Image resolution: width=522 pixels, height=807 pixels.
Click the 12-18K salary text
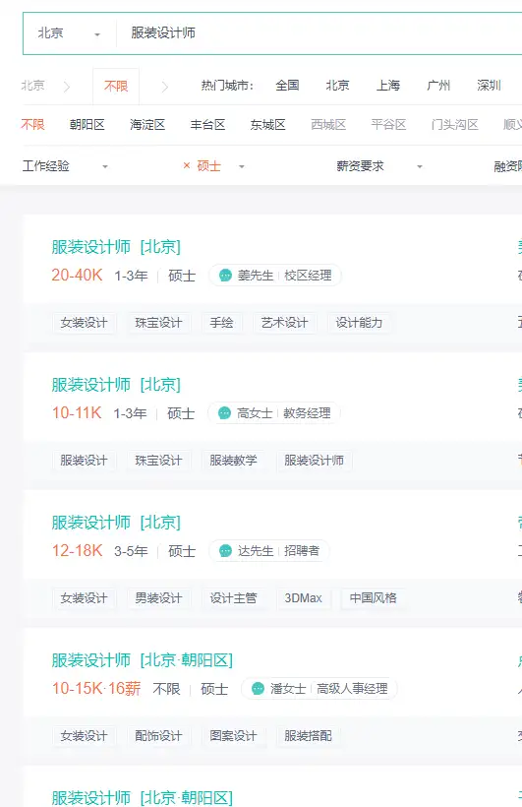click(77, 551)
